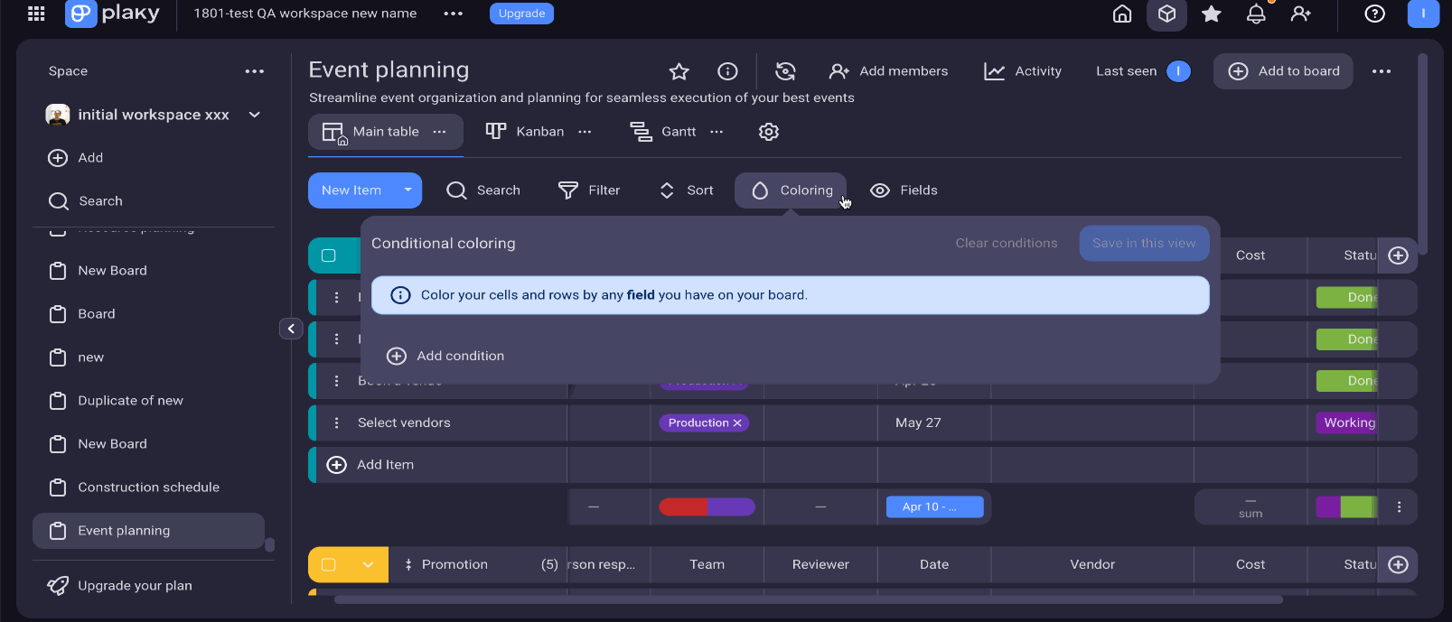The width and height of the screenshot is (1452, 622).
Task: Remove Production tag in Select vendors row
Action: (x=737, y=422)
